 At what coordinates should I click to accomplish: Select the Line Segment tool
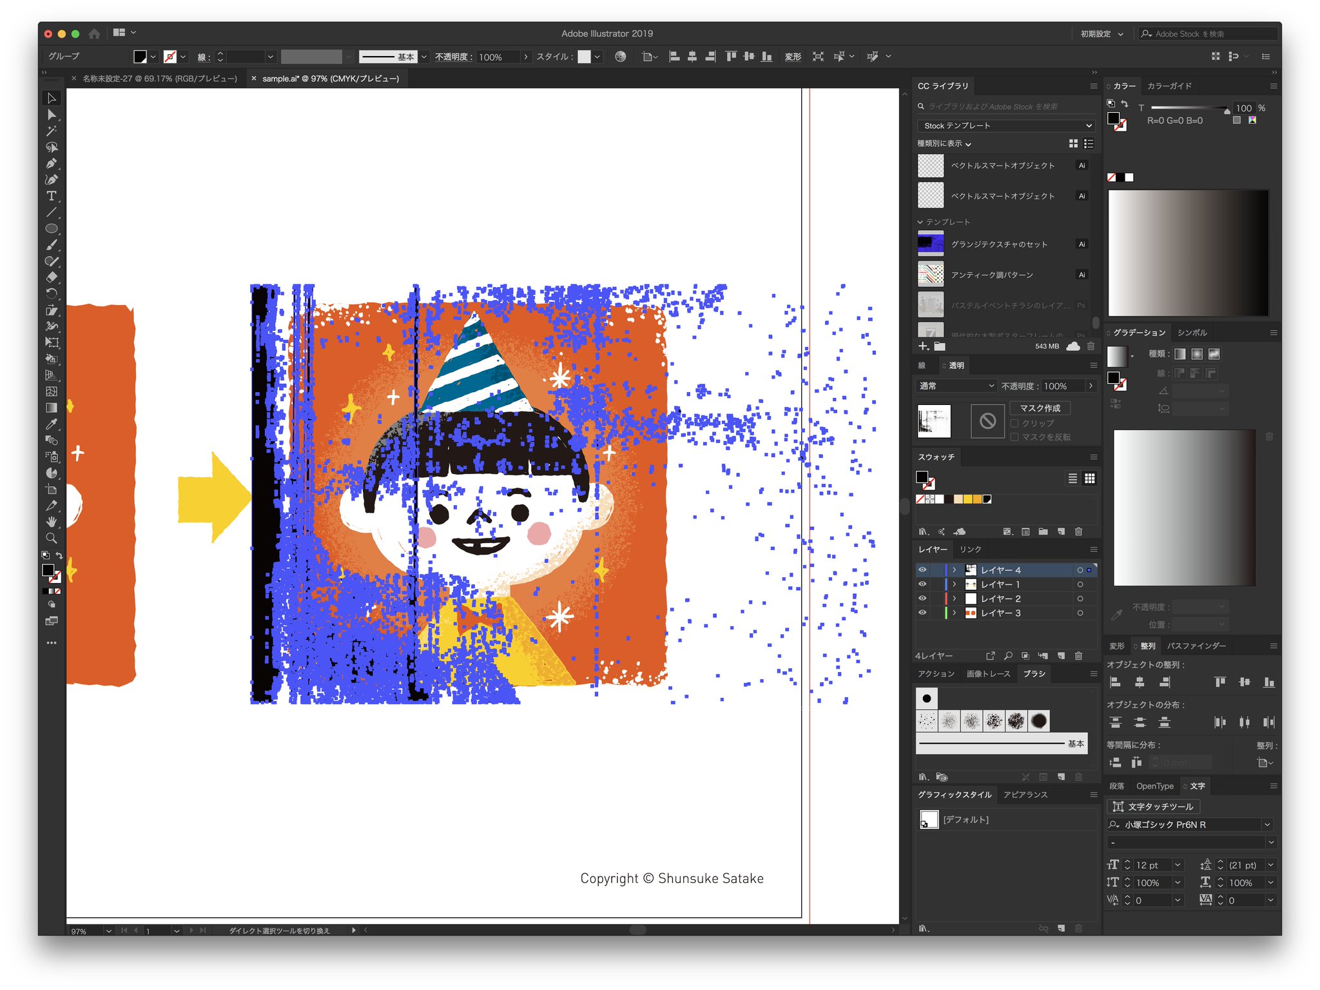coord(52,212)
